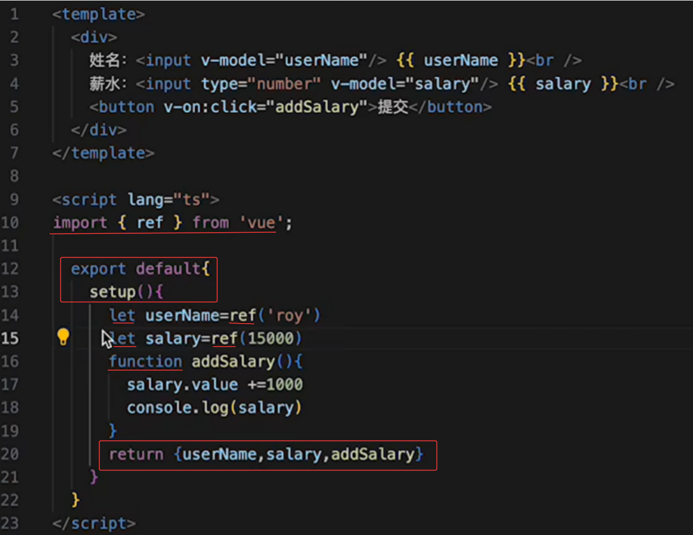Click the opening <template> tag text
693x535 pixels.
[x=98, y=14]
